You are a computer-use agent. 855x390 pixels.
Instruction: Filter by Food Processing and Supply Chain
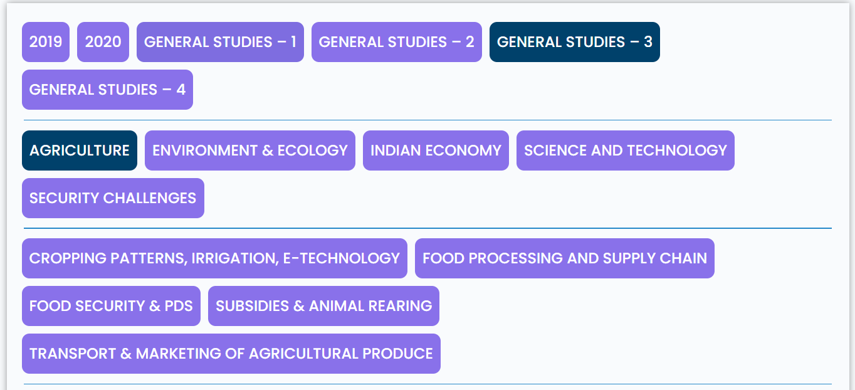point(565,258)
